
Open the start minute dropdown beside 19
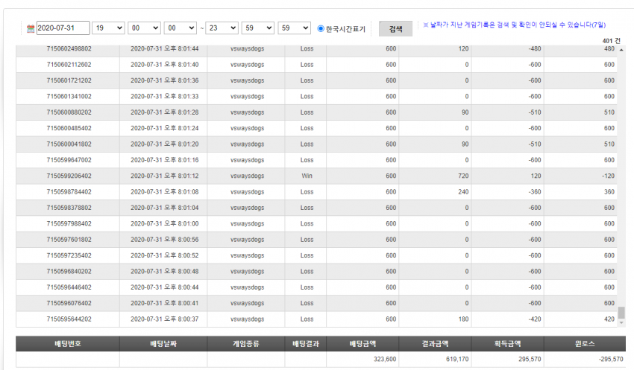pos(145,28)
